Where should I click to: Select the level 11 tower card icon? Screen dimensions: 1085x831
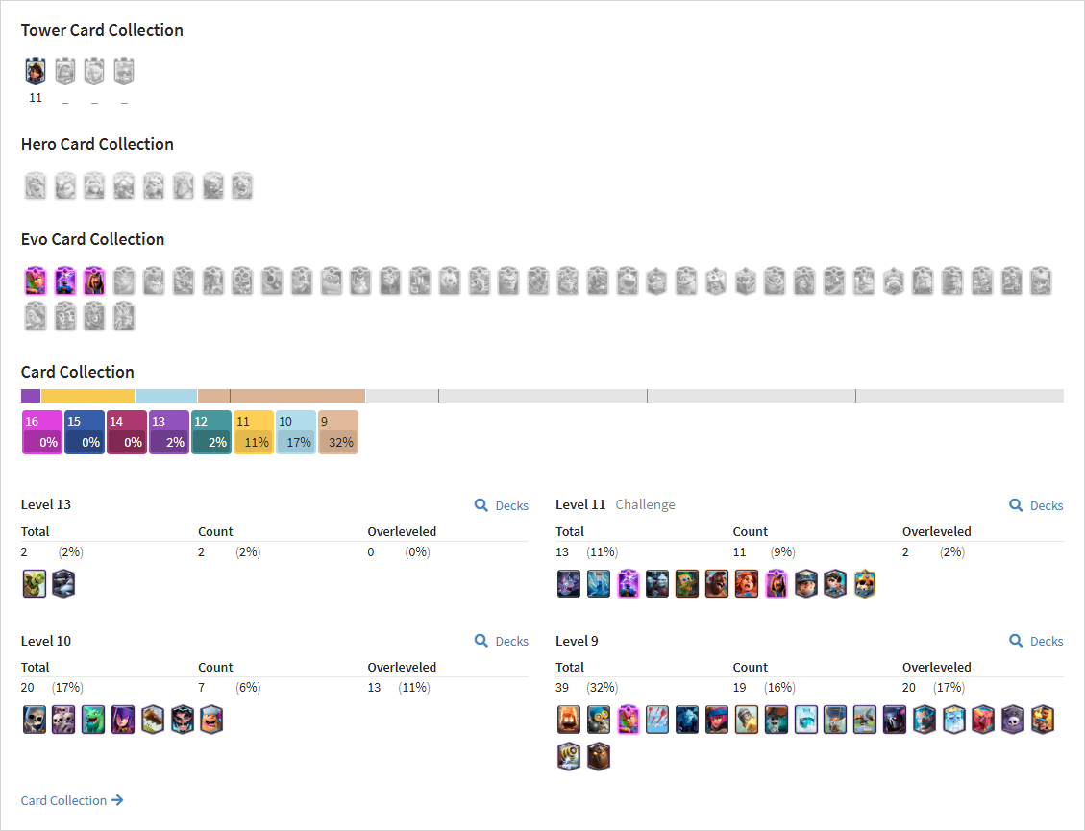coord(36,70)
